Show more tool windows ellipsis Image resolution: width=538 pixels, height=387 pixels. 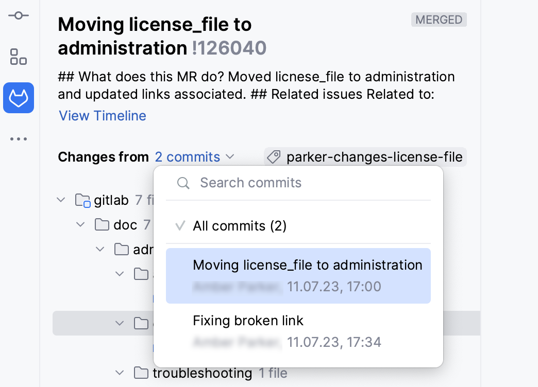(19, 139)
